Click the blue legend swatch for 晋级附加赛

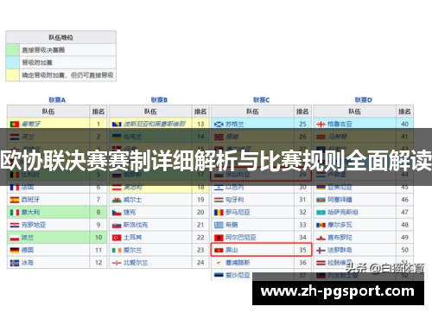(13, 62)
